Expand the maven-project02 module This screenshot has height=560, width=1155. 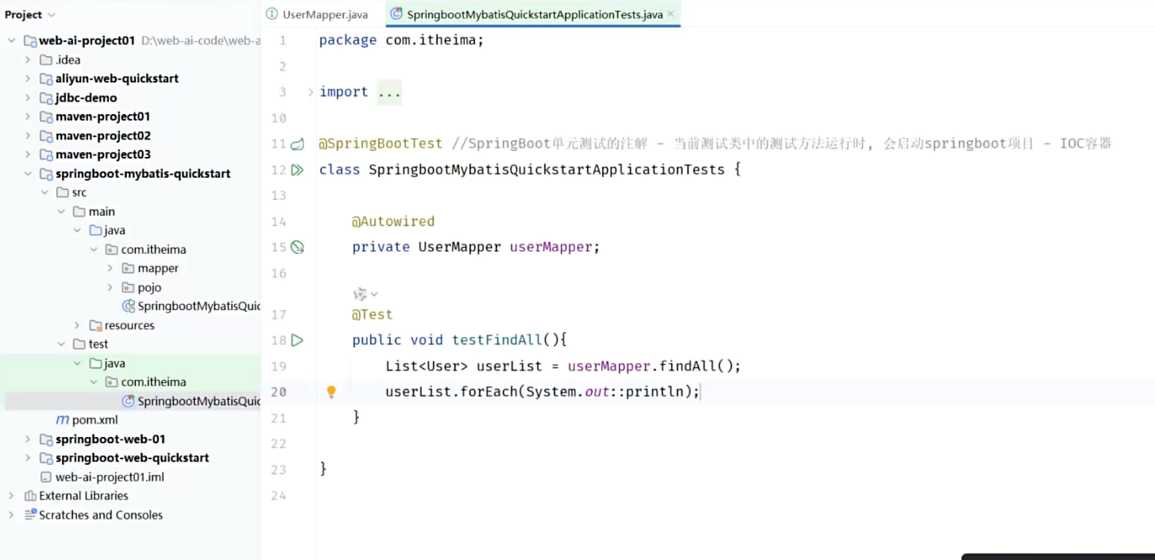tap(28, 136)
